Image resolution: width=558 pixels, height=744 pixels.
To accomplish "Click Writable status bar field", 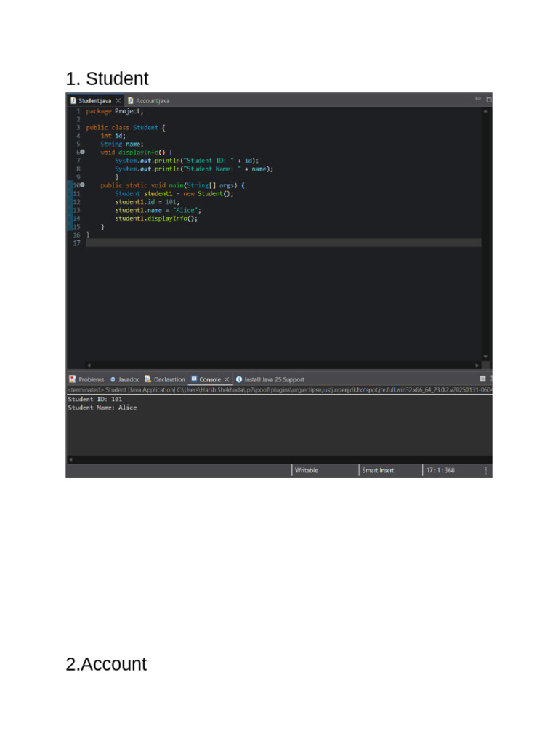I will 307,471.
